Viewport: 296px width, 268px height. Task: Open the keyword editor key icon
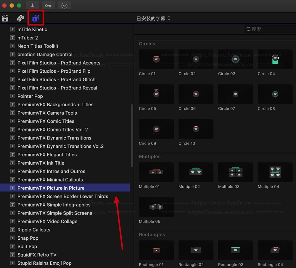click(x=48, y=5)
